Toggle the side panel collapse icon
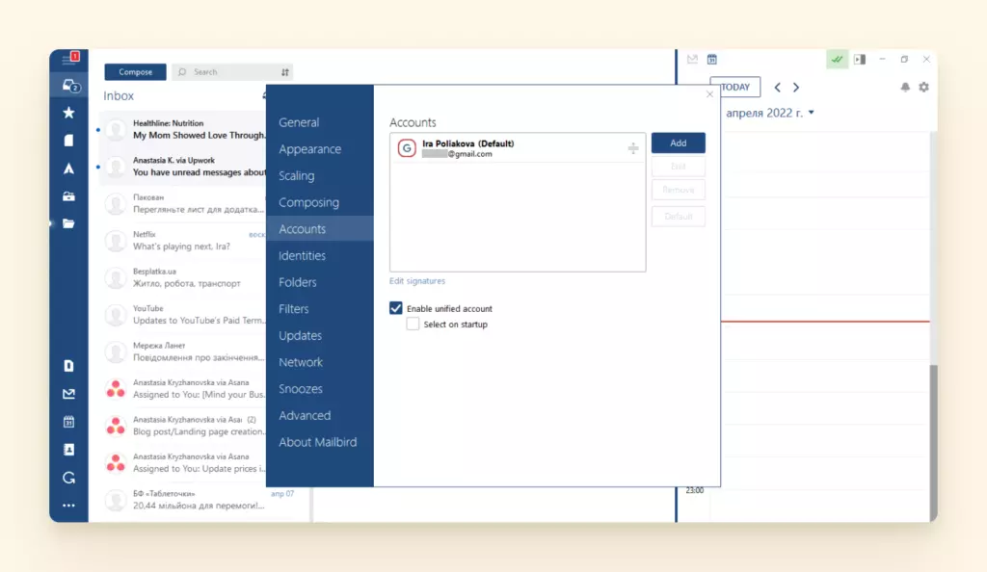The height and width of the screenshot is (572, 987). click(x=860, y=60)
